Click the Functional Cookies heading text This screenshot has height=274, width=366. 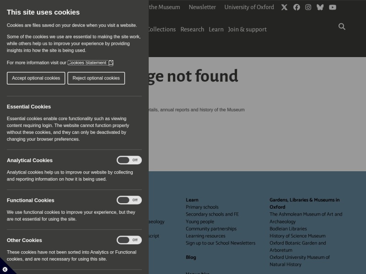(30, 200)
